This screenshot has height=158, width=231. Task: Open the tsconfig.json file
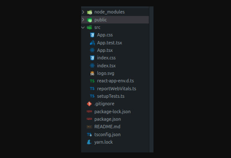pos(107,134)
